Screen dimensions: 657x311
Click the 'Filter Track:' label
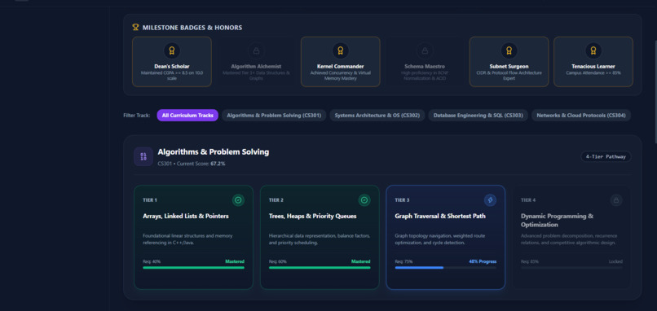pos(137,115)
